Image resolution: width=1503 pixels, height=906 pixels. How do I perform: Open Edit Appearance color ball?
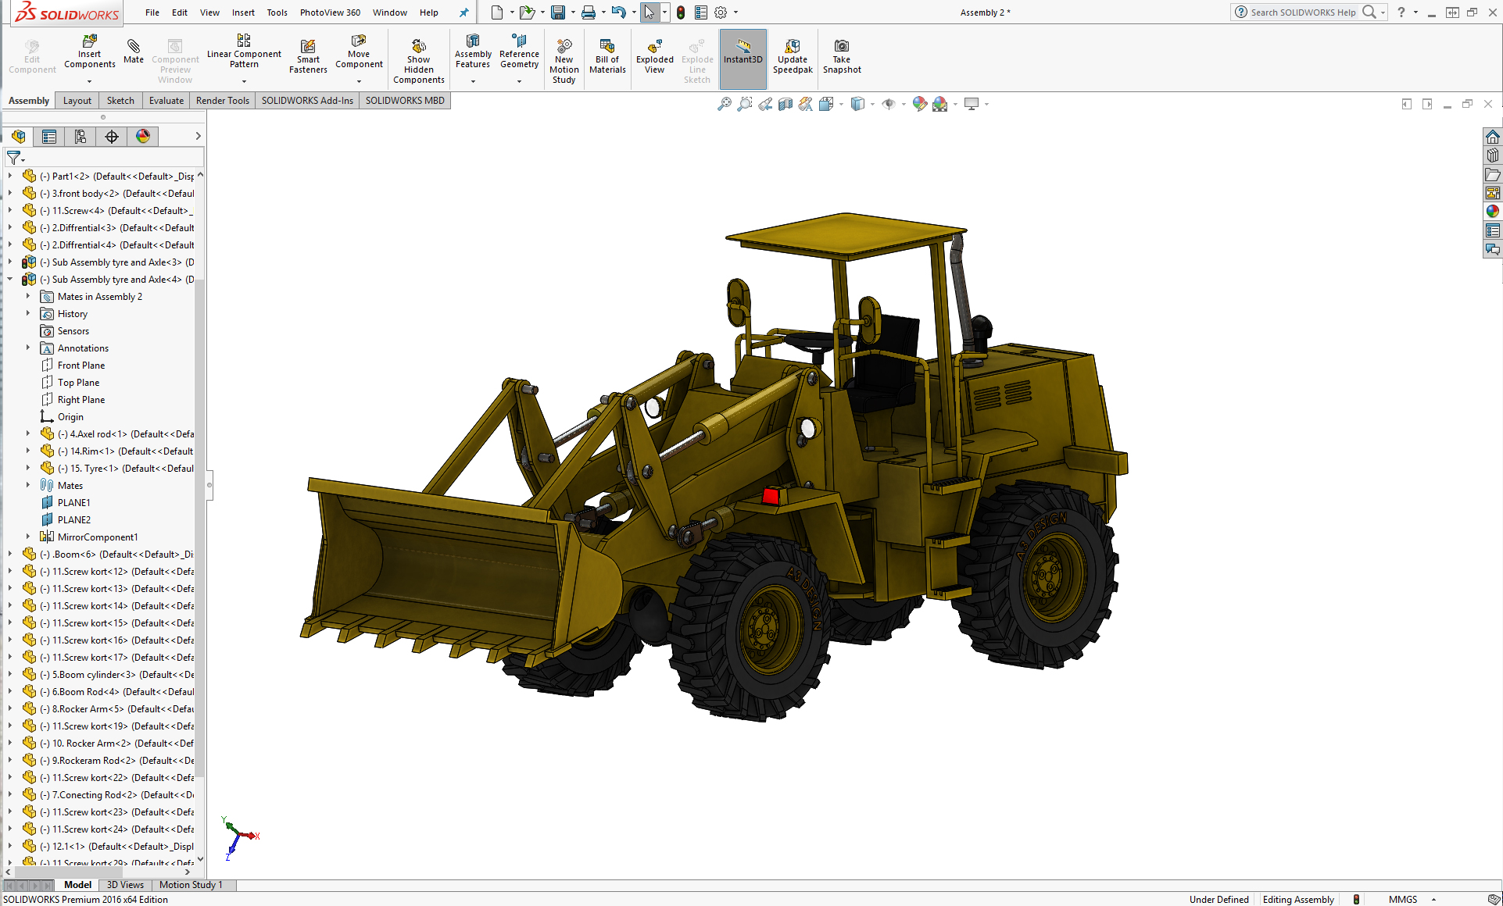(919, 104)
